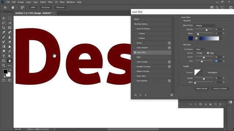Add another Gradient Overlay with plus button
Viewport: 234px width, 131px height.
(x=169, y=67)
